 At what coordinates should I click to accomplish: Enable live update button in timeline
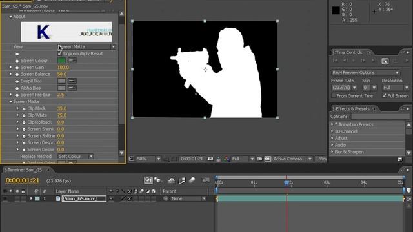tap(148, 180)
